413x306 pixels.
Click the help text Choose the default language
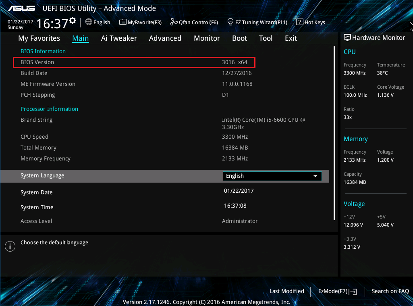click(x=54, y=242)
